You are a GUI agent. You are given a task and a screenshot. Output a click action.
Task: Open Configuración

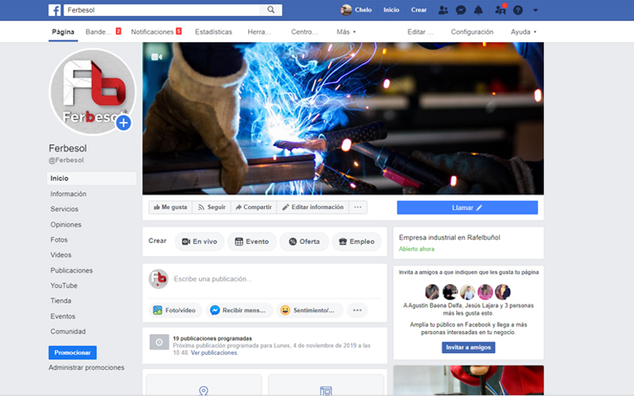pyautogui.click(x=472, y=32)
